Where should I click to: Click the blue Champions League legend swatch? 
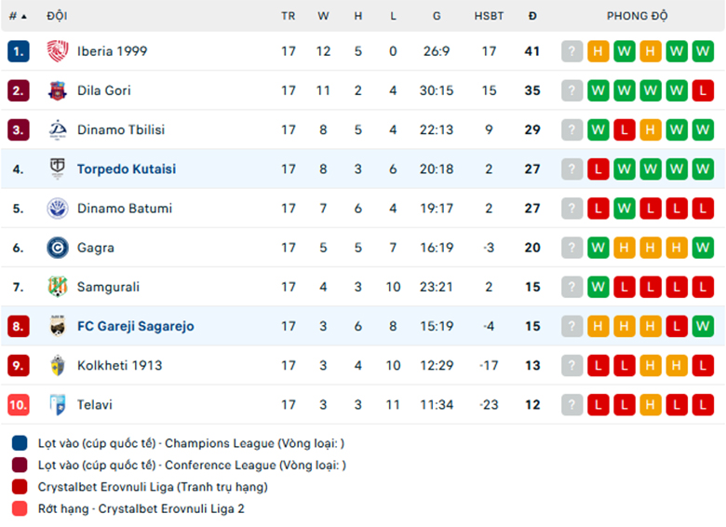tap(20, 443)
